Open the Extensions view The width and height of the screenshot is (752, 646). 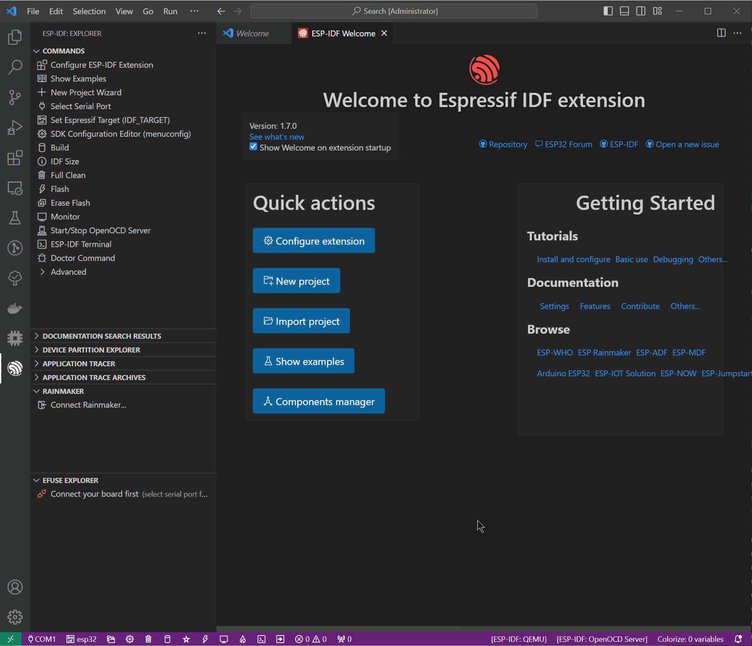(15, 158)
